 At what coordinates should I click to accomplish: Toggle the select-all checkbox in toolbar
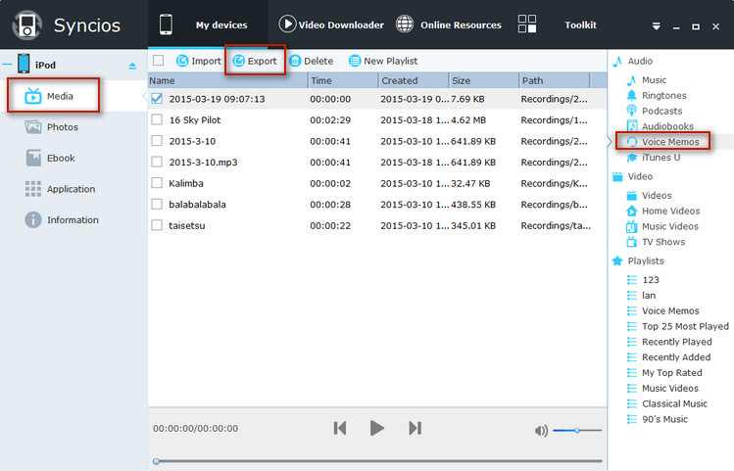click(x=158, y=61)
